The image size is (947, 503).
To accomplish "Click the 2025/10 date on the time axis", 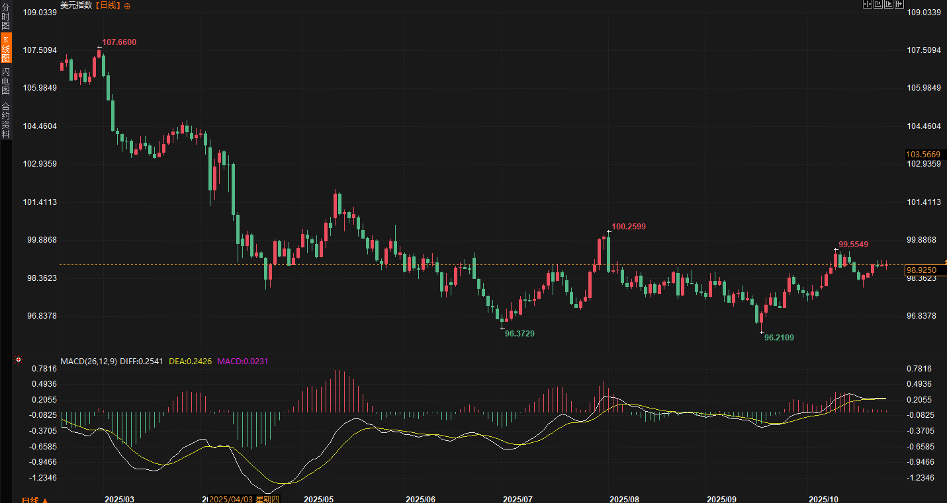I will [x=825, y=499].
